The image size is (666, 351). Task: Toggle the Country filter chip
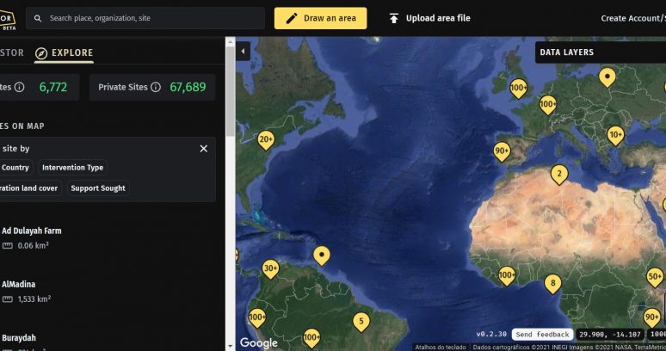point(15,168)
